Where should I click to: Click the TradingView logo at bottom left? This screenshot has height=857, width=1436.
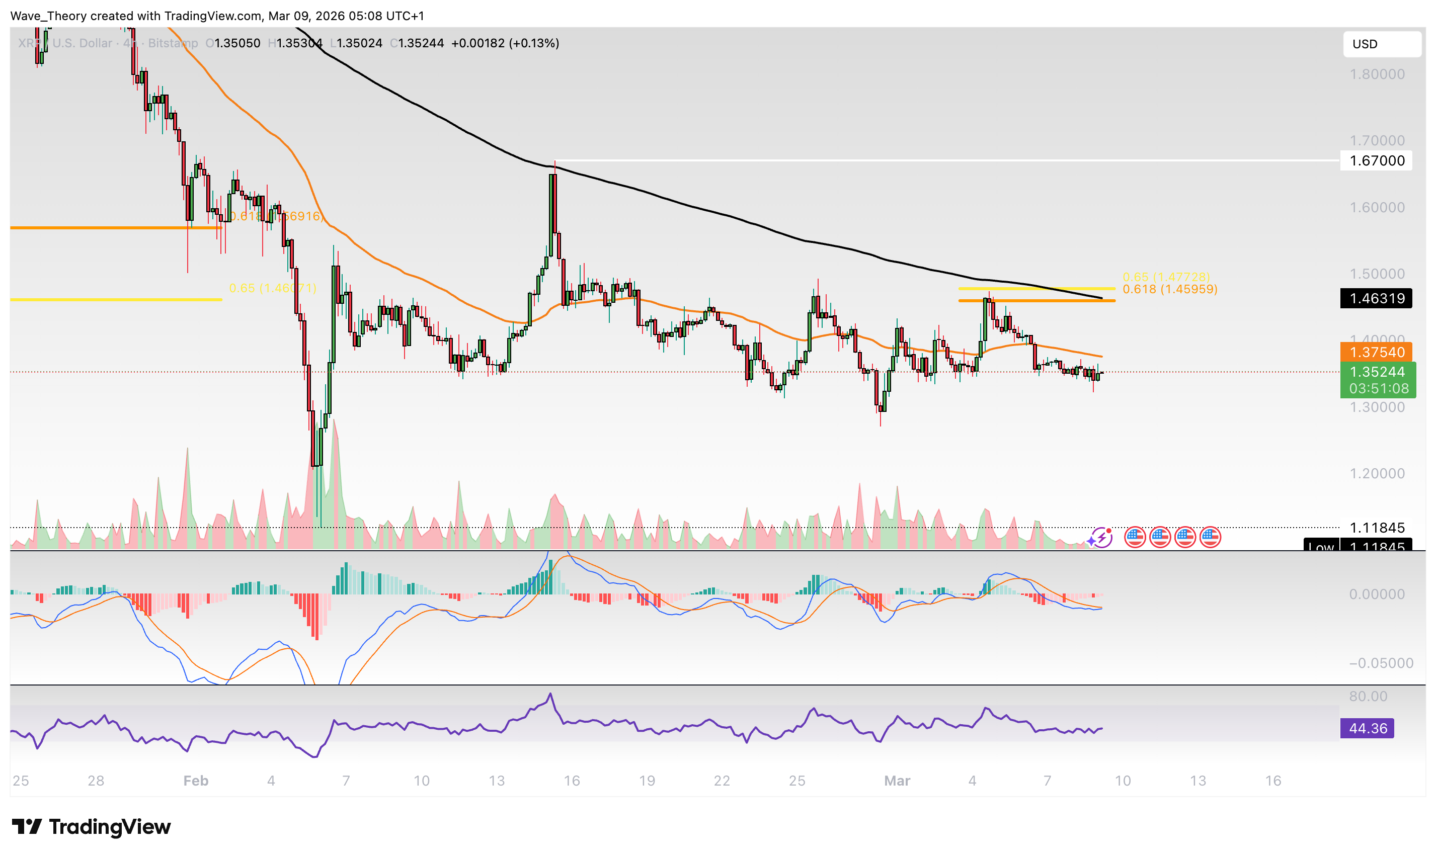91,827
